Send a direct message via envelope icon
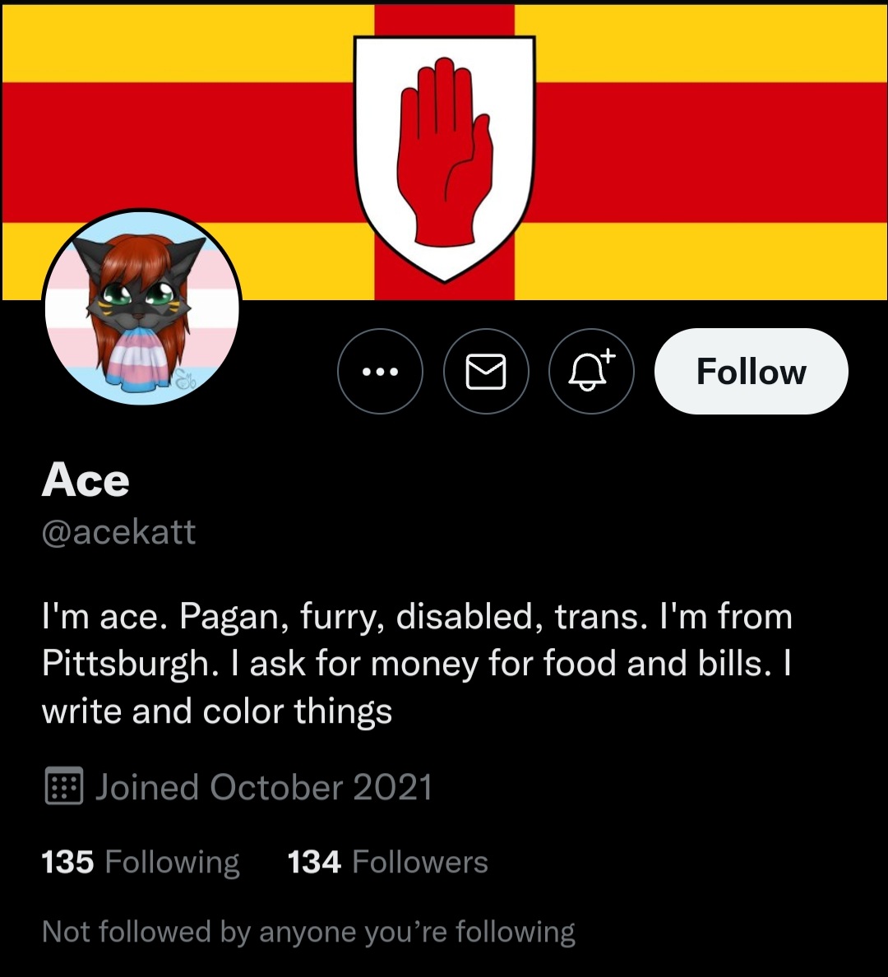Image resolution: width=888 pixels, height=977 pixels. [486, 372]
